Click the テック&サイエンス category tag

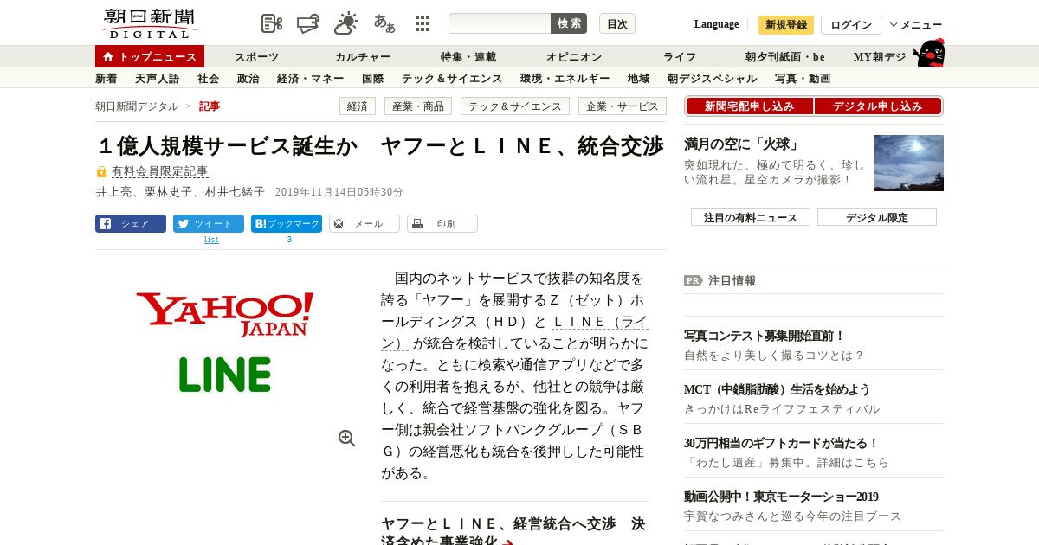(515, 106)
